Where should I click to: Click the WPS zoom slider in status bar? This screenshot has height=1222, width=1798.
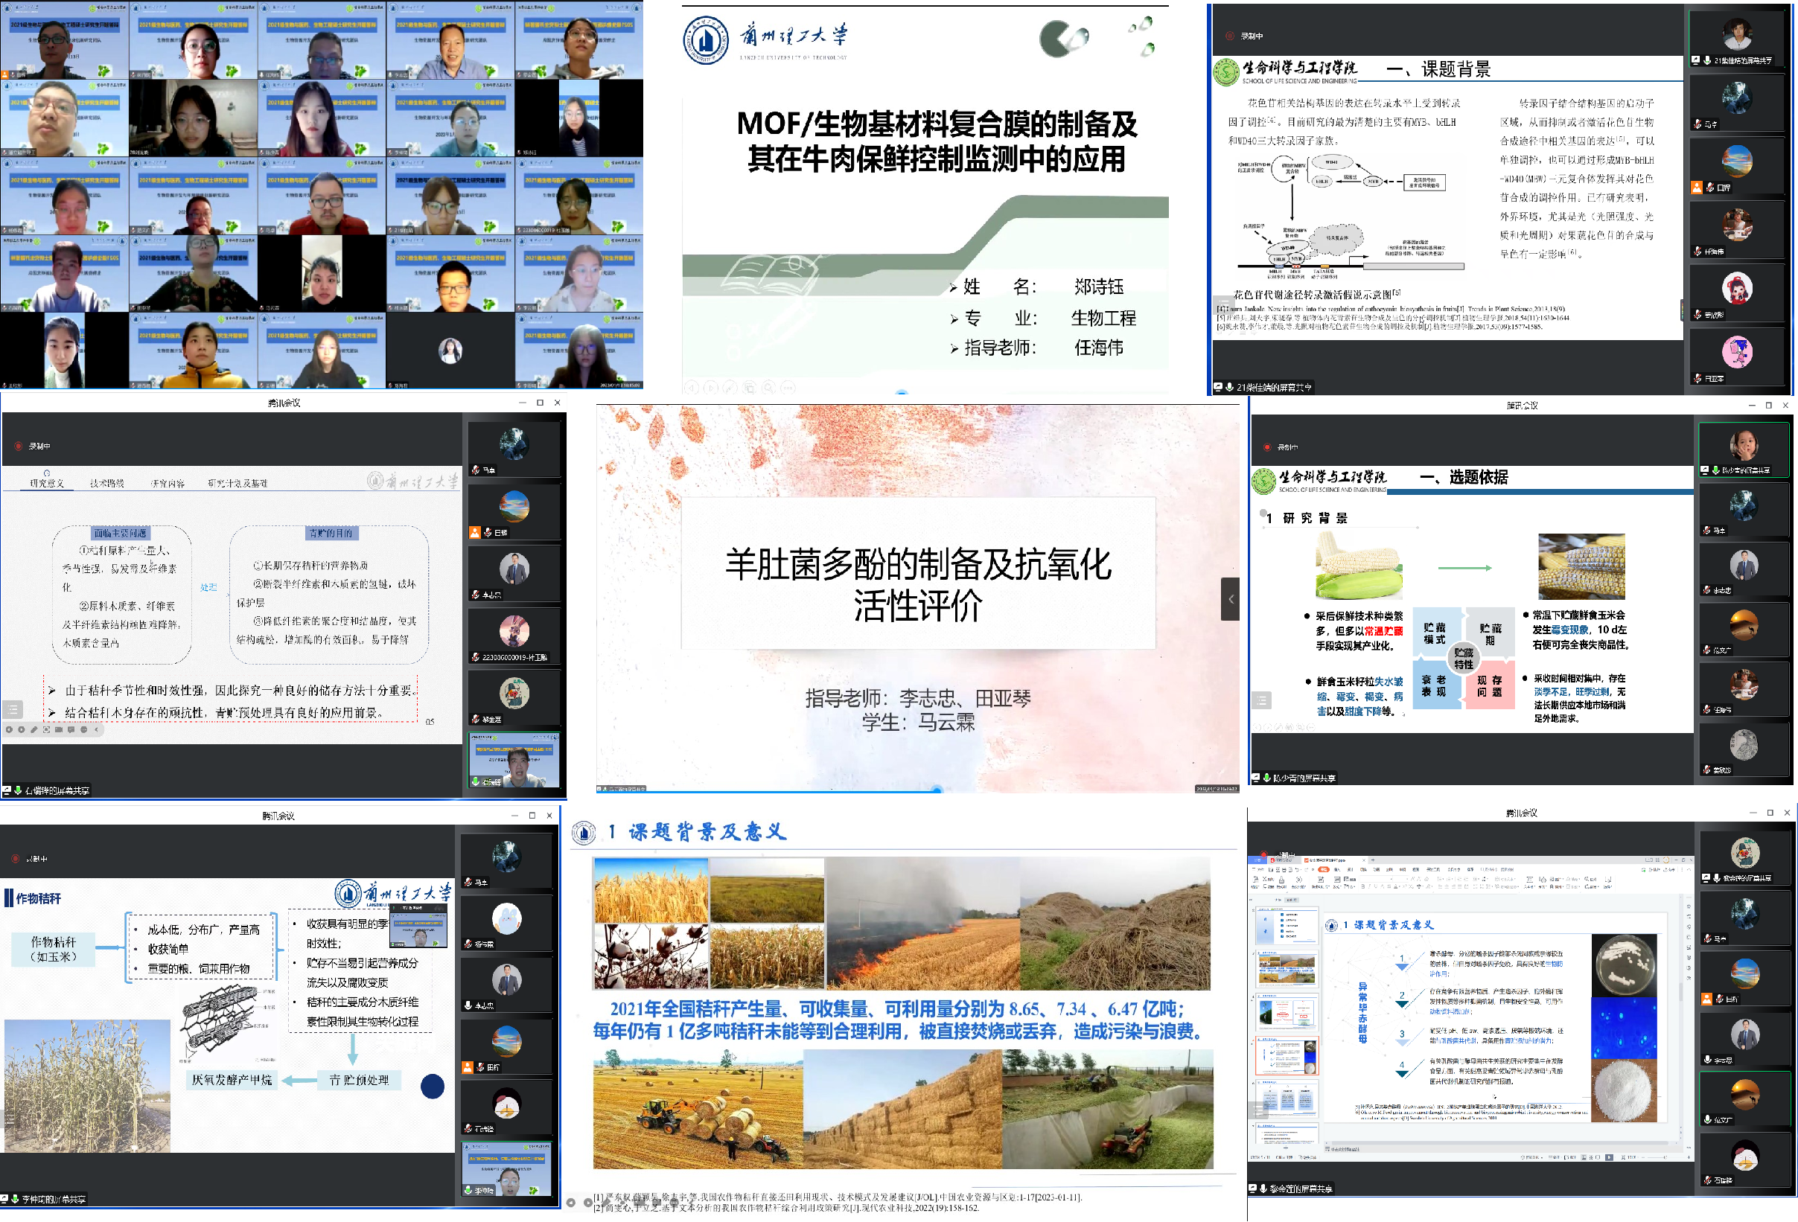(1665, 1158)
